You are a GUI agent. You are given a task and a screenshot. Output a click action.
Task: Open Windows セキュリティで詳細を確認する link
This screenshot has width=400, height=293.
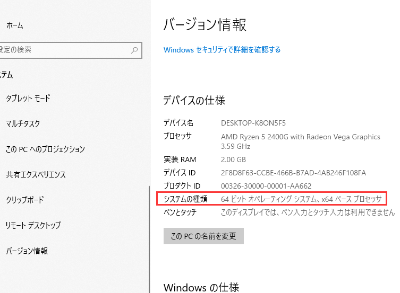coord(222,50)
